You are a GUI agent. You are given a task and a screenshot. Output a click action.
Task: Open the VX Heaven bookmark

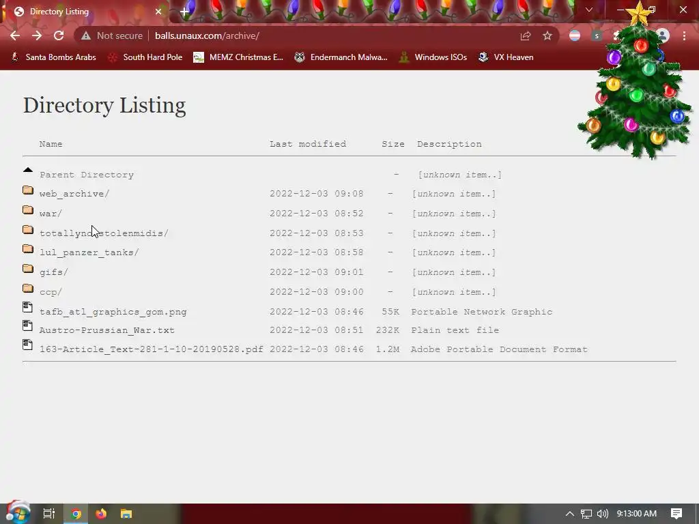pos(506,57)
